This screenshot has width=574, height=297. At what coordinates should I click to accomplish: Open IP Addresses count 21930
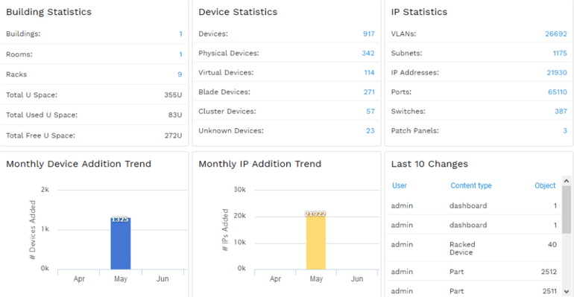pos(557,73)
